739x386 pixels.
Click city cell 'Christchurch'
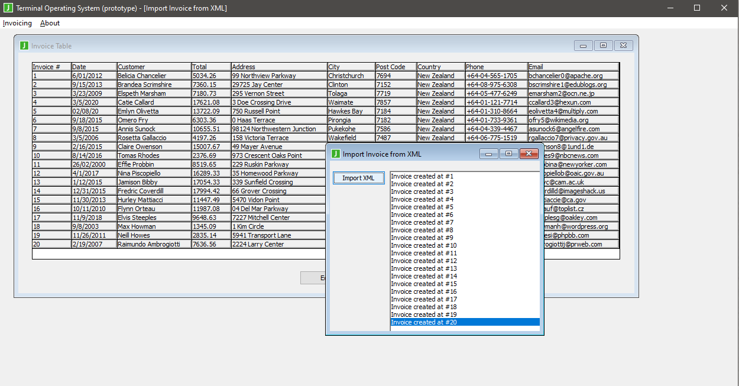click(x=351, y=76)
